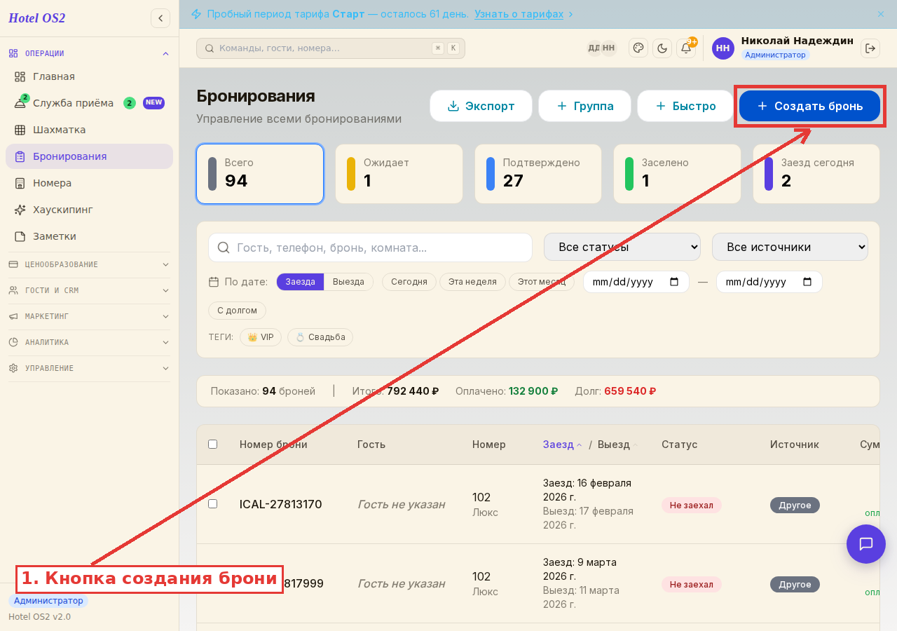Open the floating chat bubble button
Image resolution: width=897 pixels, height=631 pixels.
[866, 544]
